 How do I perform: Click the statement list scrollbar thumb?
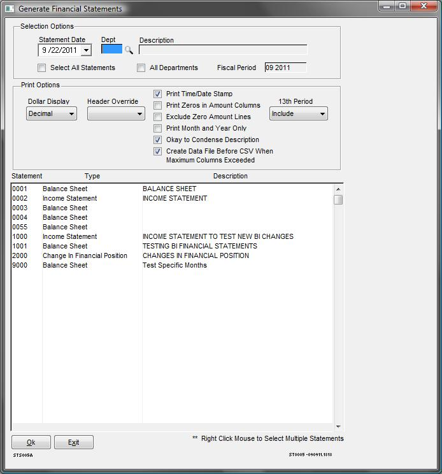coord(338,200)
